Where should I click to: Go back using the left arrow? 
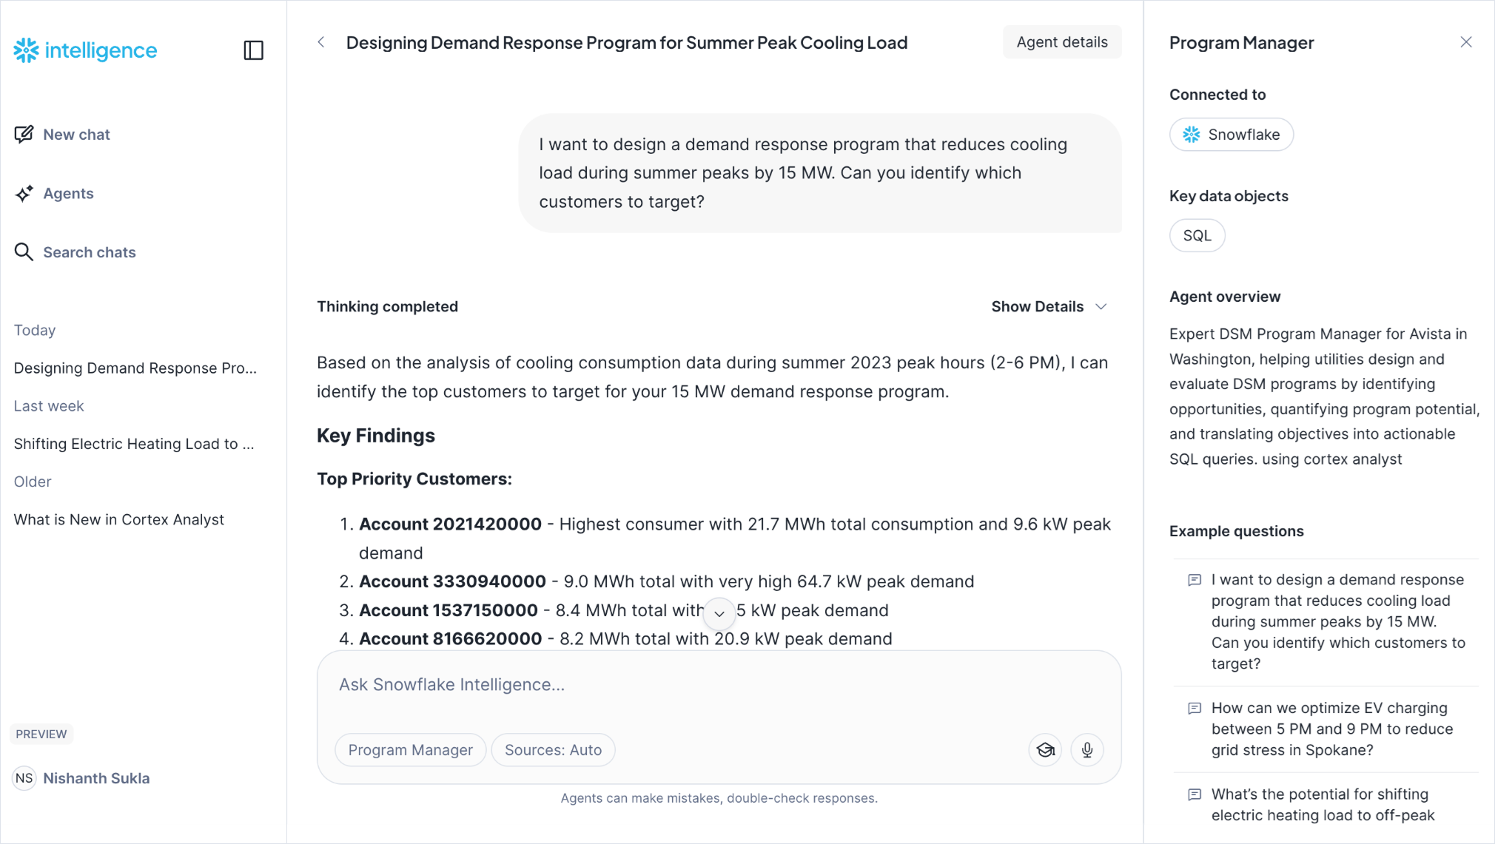pyautogui.click(x=321, y=42)
